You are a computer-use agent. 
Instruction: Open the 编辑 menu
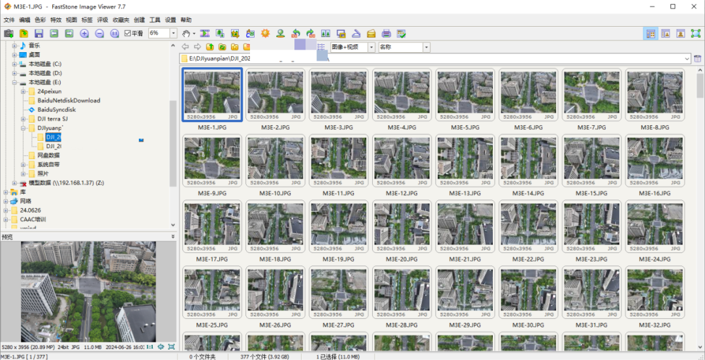(25, 20)
